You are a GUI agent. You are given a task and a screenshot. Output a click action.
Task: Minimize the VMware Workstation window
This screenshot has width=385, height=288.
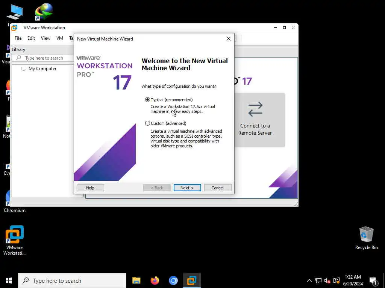(x=275, y=28)
